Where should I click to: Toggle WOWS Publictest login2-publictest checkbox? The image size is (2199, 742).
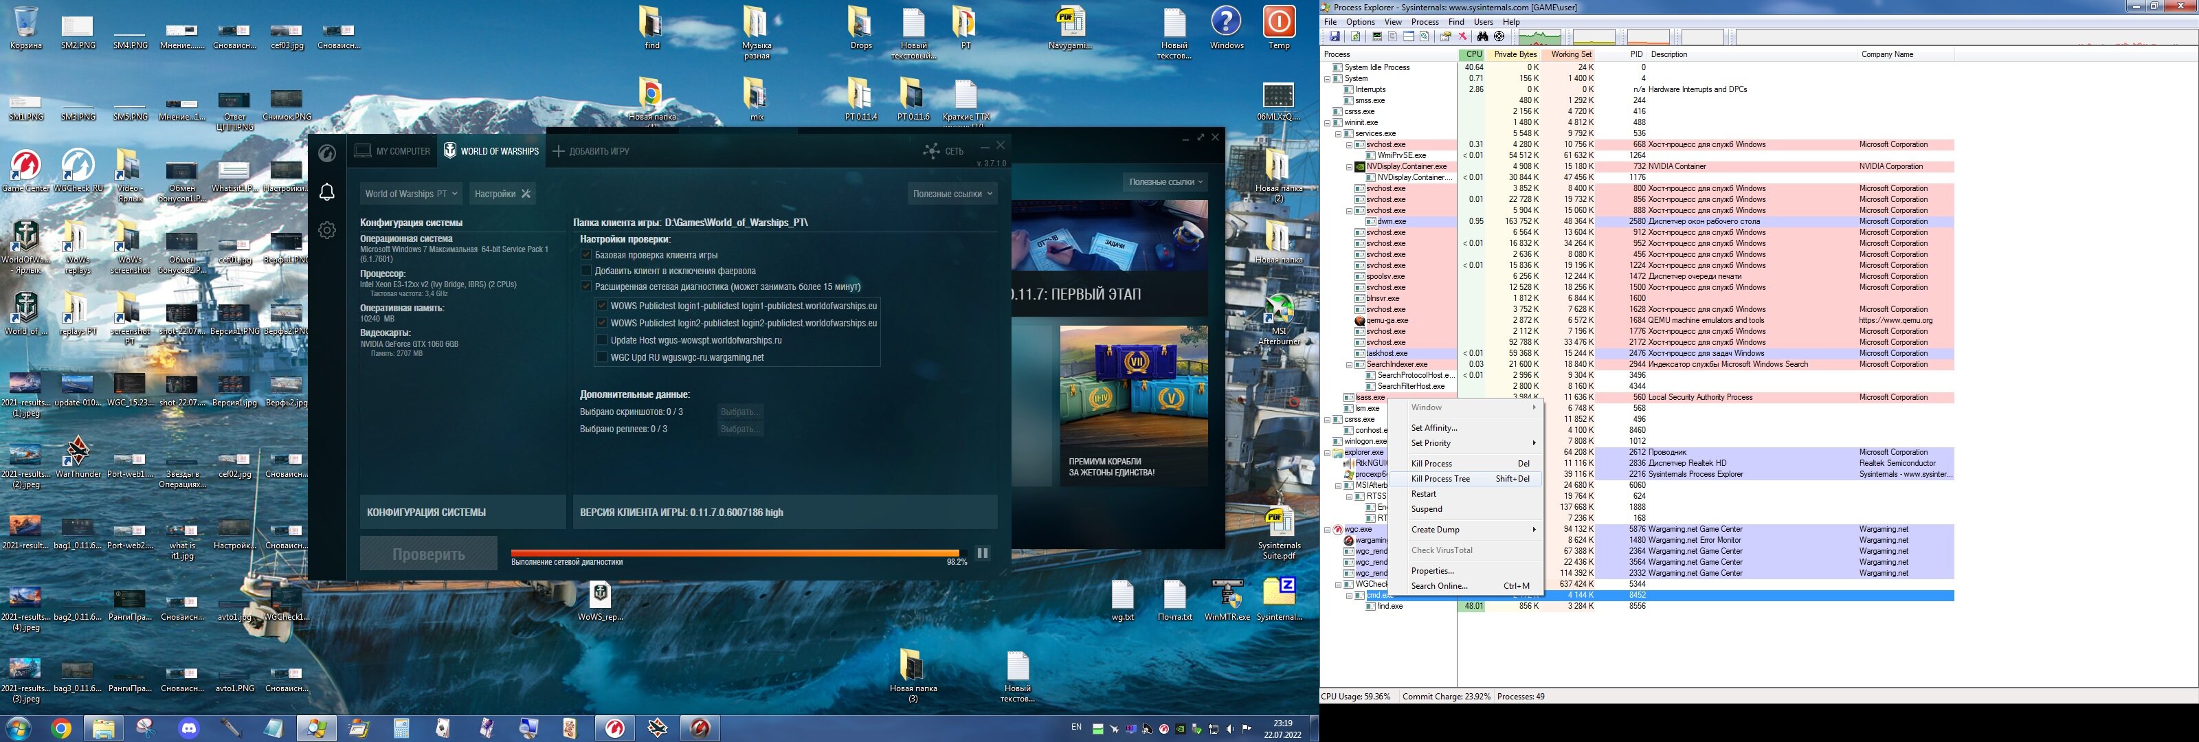pos(602,323)
